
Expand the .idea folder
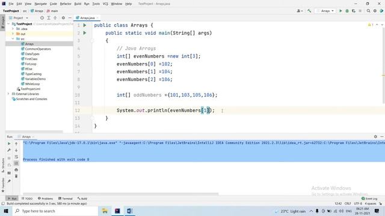coord(13,29)
